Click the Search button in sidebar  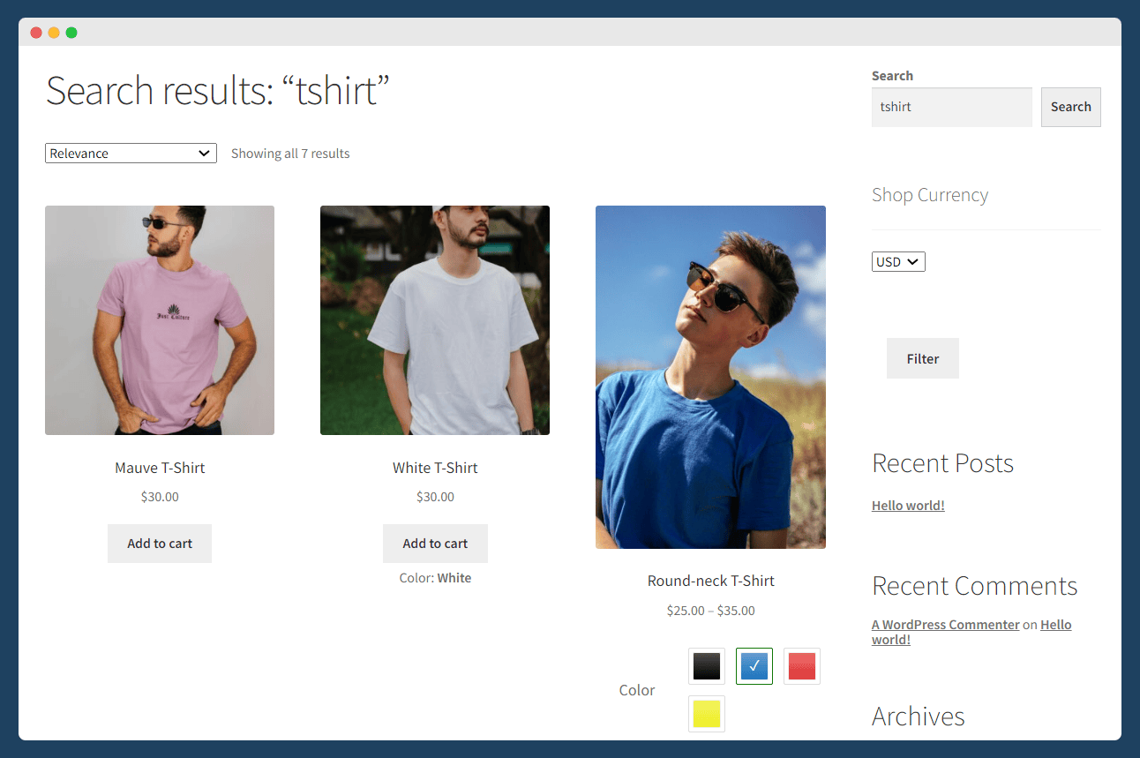click(x=1070, y=107)
